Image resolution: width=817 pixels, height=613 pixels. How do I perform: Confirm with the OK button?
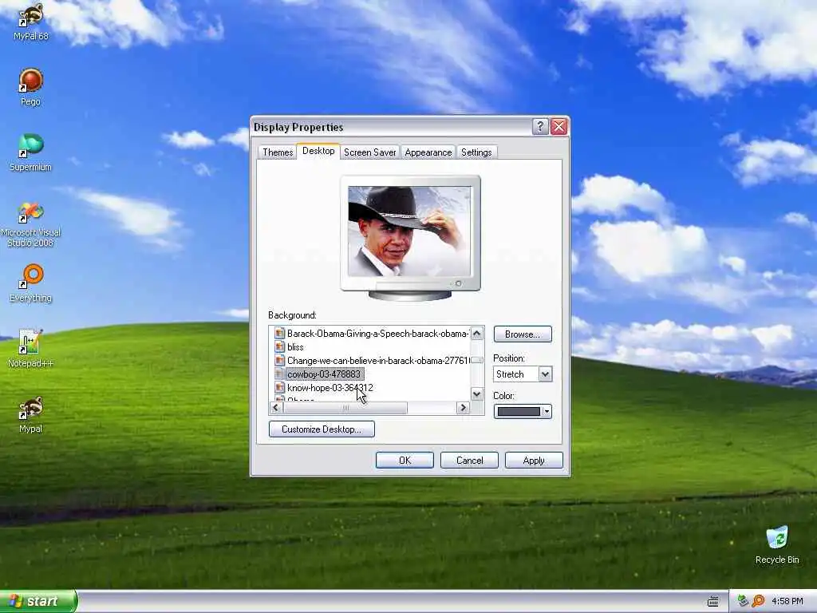[405, 461]
